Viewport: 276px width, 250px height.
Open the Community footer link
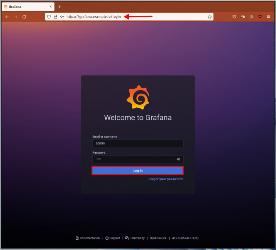[135, 238]
